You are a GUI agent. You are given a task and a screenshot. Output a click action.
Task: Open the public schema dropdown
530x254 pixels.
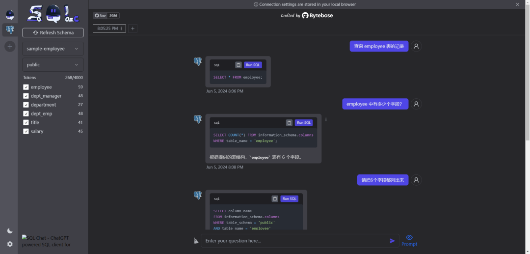click(x=53, y=64)
